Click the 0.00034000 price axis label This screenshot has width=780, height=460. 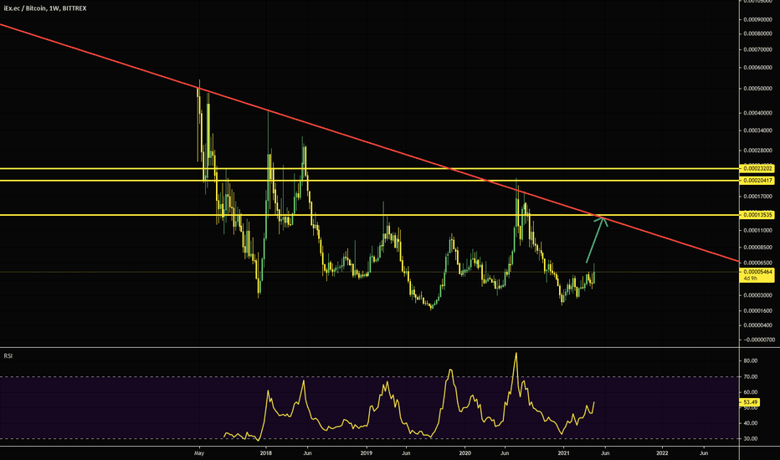coord(758,130)
